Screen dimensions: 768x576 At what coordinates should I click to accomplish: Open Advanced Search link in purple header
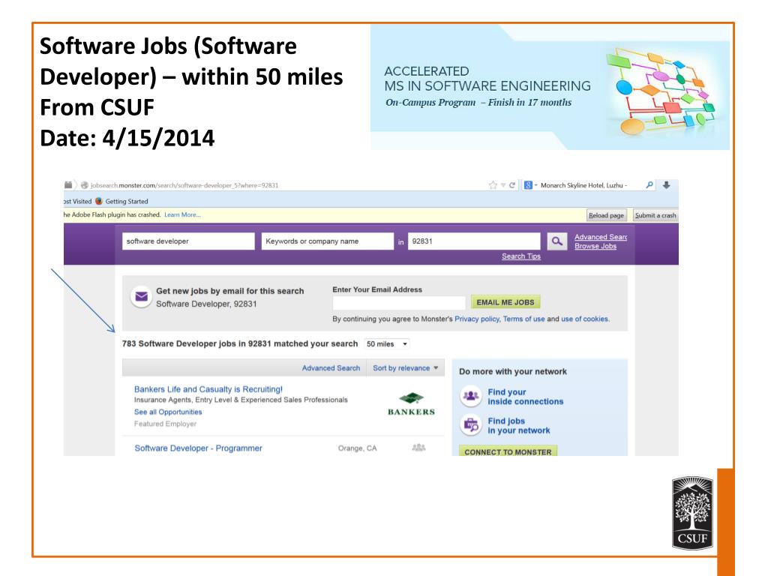click(601, 237)
